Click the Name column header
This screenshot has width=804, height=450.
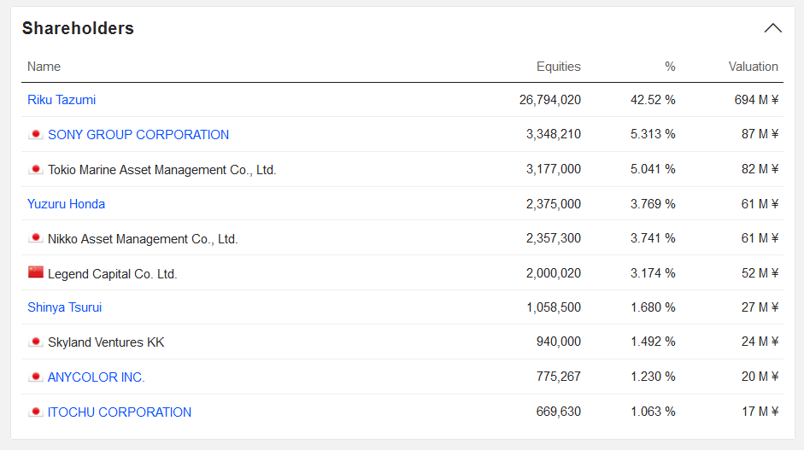click(44, 67)
